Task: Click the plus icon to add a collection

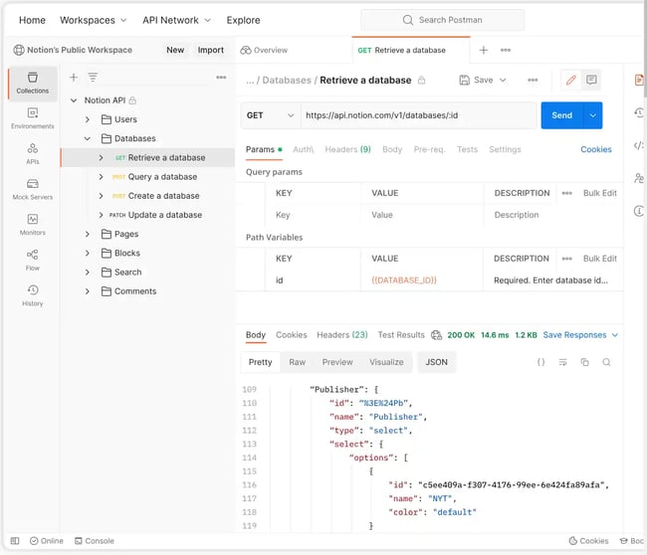Action: [x=74, y=78]
